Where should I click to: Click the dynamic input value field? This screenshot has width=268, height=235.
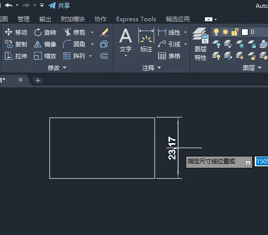[x=261, y=161]
